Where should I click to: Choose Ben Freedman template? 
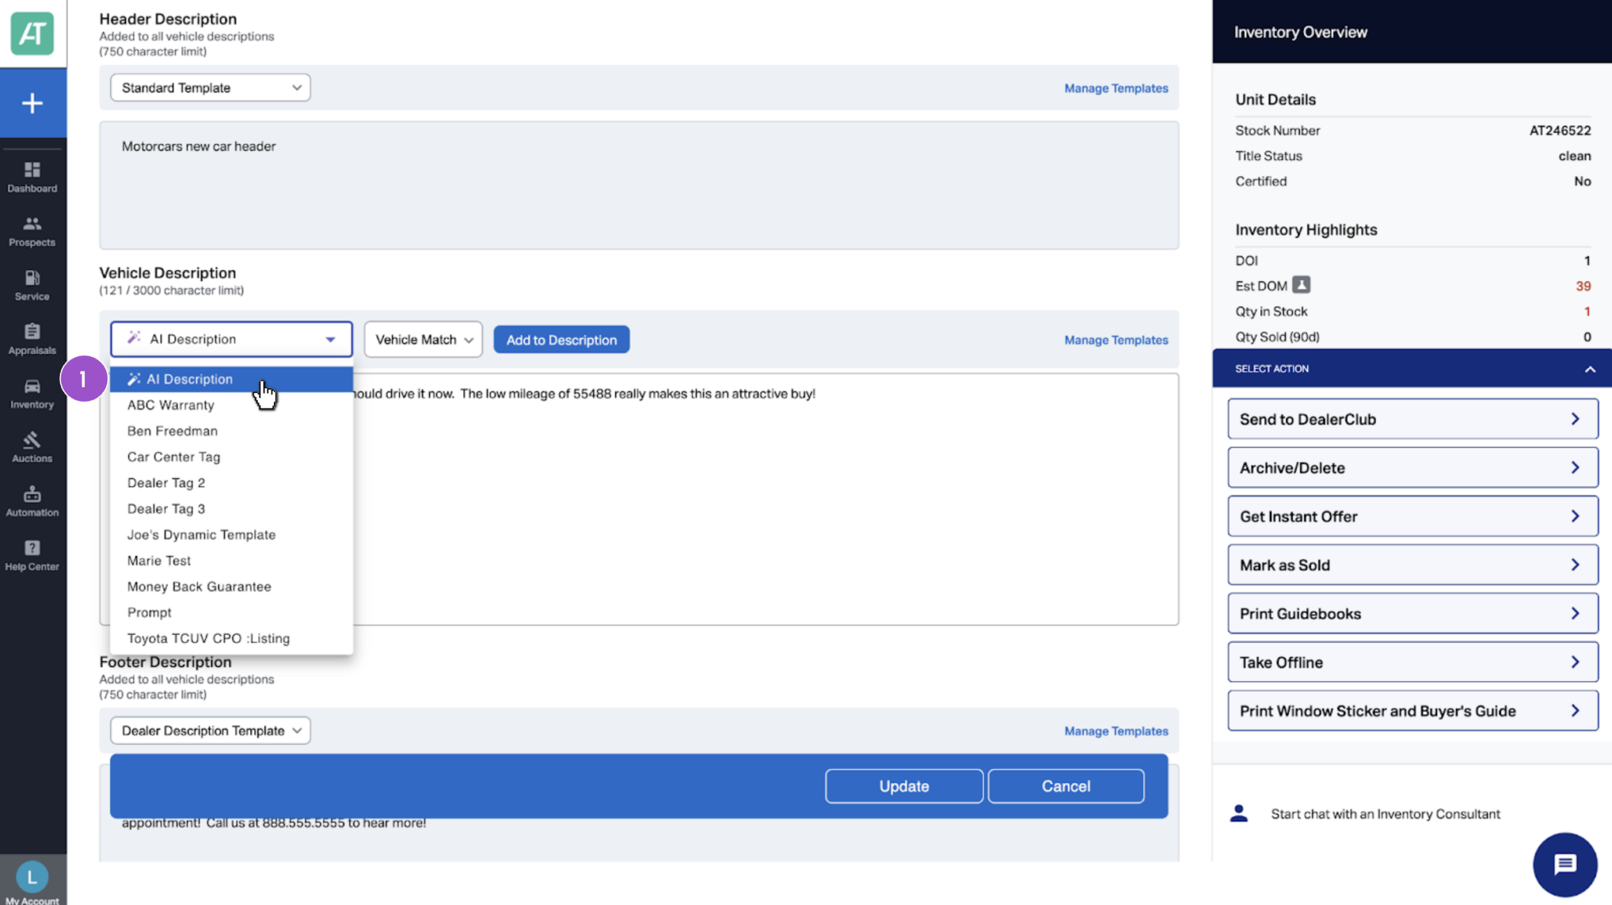point(231,430)
